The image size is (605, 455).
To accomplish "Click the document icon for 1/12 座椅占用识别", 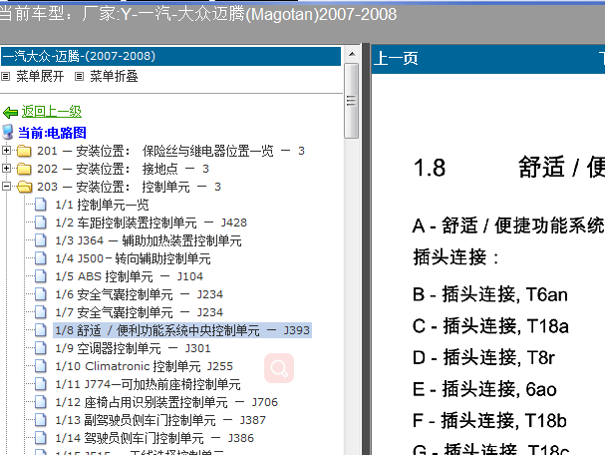I will 41,402.
